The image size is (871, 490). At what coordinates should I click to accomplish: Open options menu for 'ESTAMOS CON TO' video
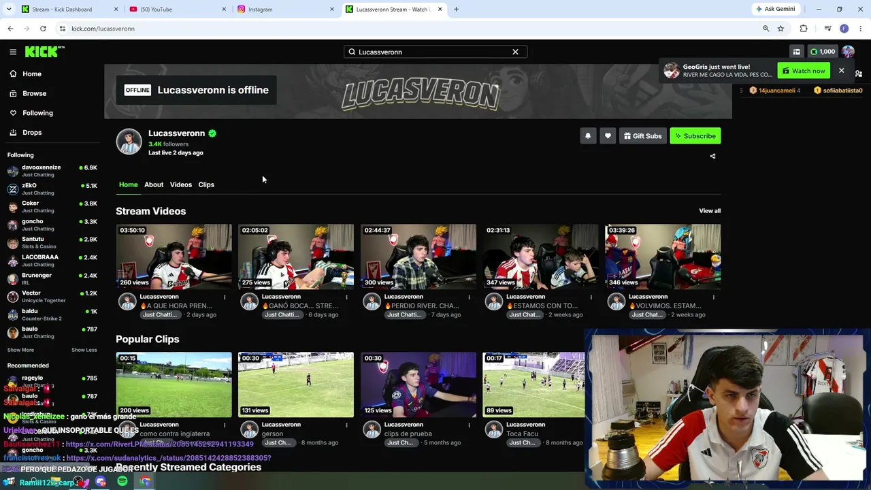point(591,297)
